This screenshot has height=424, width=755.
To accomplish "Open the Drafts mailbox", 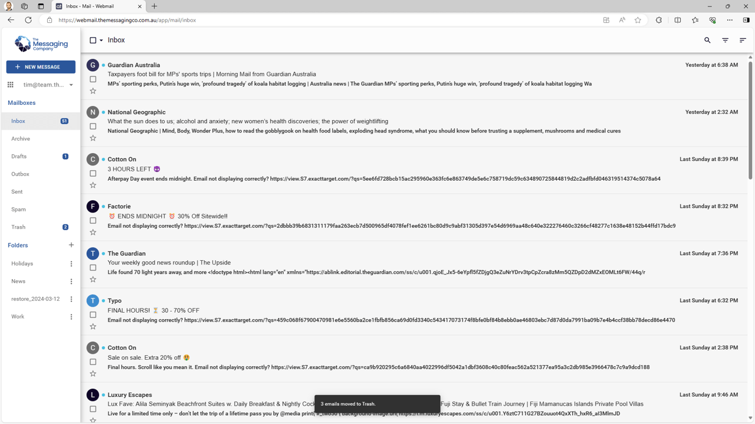I will tap(40, 156).
